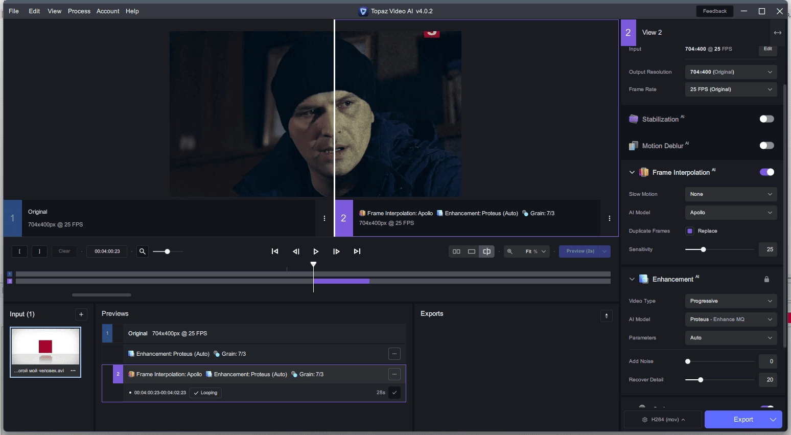Open options menu for Original view 1
The width and height of the screenshot is (791, 435).
click(x=324, y=218)
